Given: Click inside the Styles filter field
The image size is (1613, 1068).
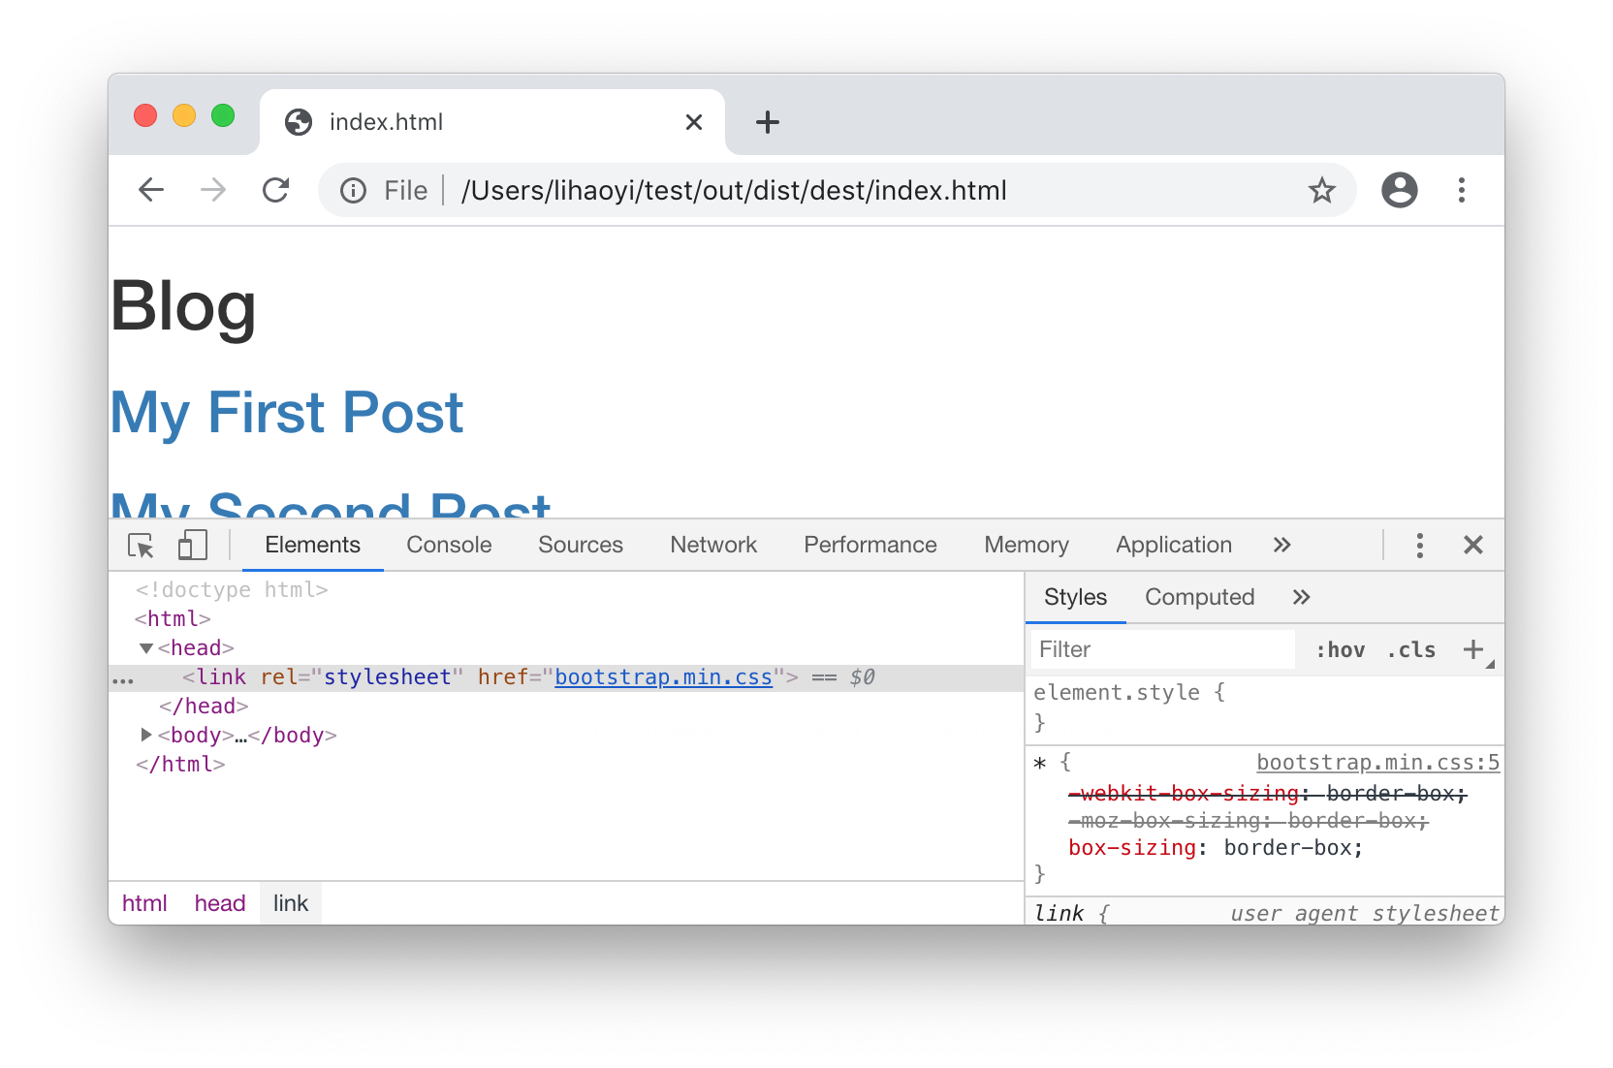Looking at the screenshot, I should pyautogui.click(x=1144, y=649).
